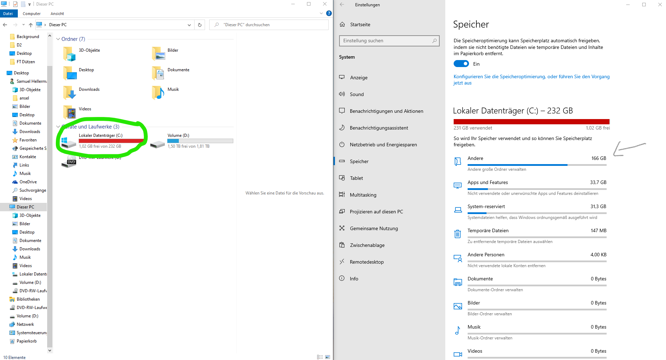666x360 pixels.
Task: Open the Desktop folder icon in Ordner
Action: [x=69, y=73]
